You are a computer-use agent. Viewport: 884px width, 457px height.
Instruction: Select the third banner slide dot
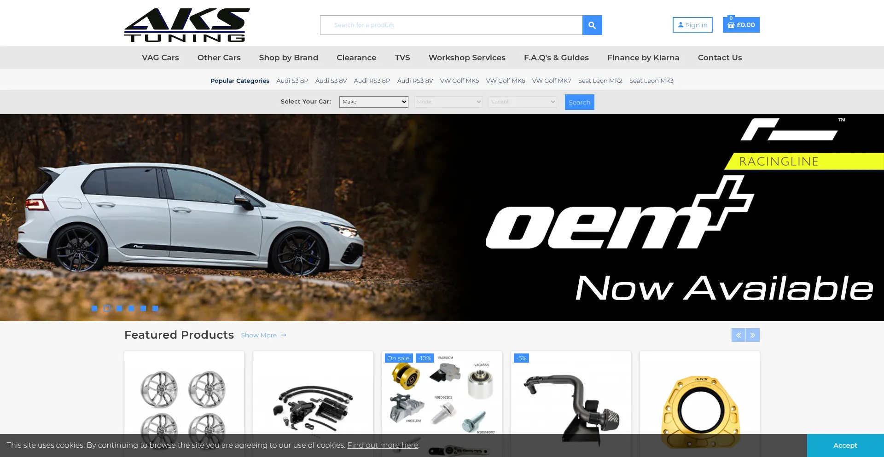point(119,308)
